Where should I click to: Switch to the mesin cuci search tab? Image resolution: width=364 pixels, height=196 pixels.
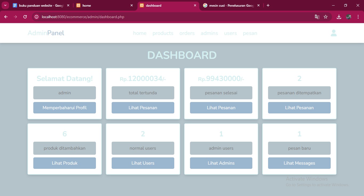tap(232, 5)
